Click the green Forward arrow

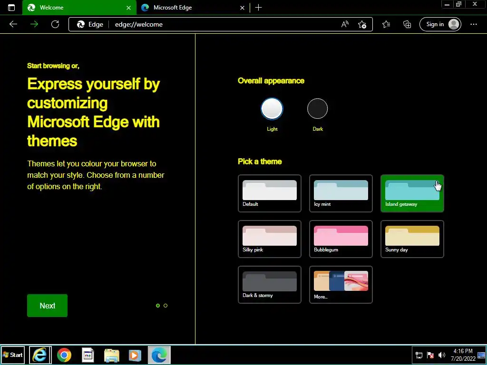(34, 24)
